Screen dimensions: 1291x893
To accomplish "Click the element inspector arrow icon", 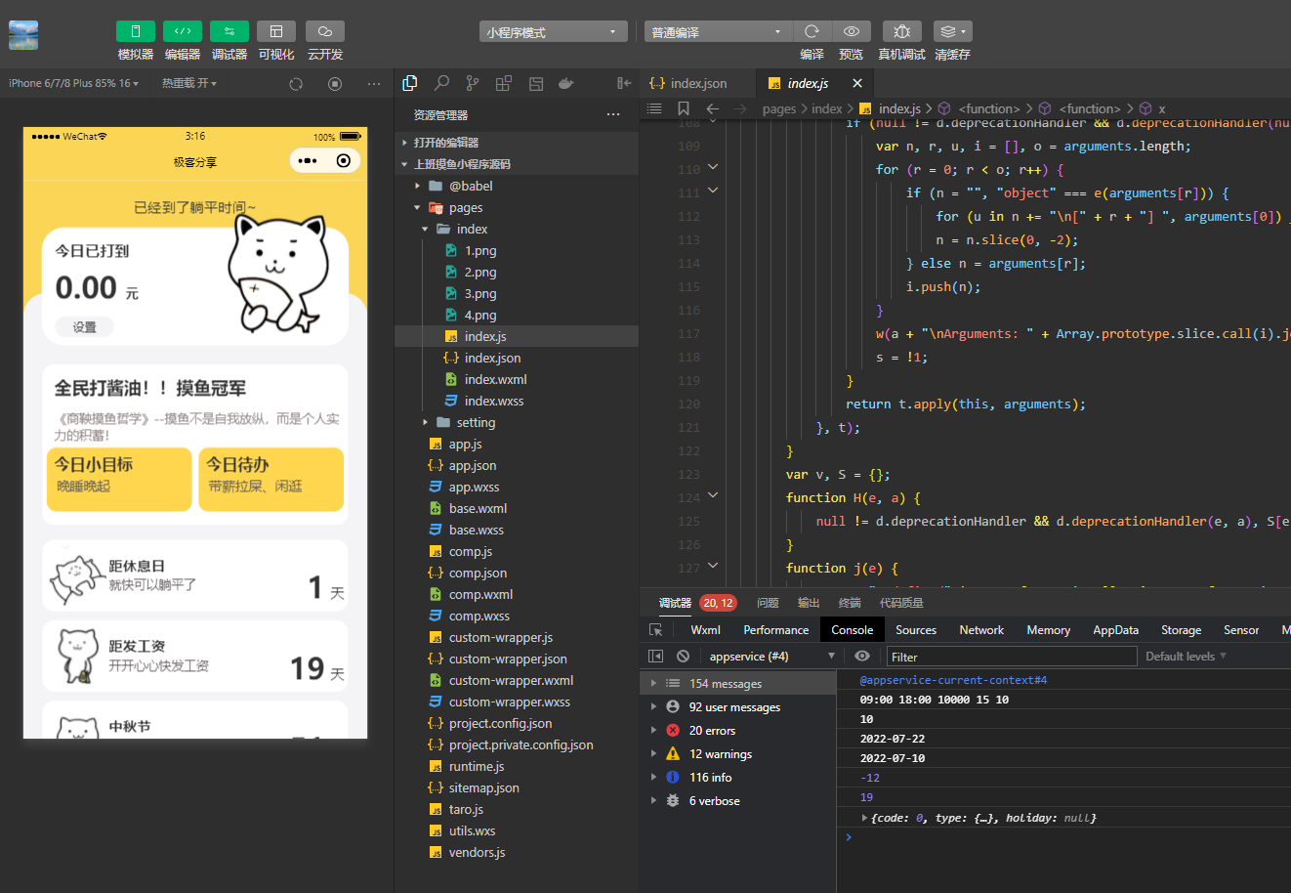I will (x=656, y=630).
